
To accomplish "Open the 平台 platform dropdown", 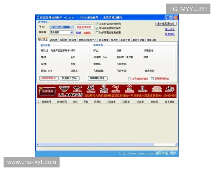I will pos(72,27).
